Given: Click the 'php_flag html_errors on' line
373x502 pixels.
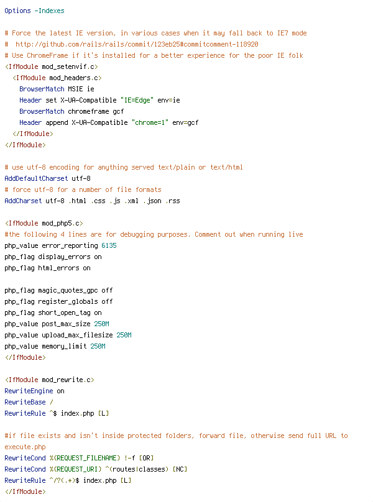Looking at the screenshot, I should point(47,268).
